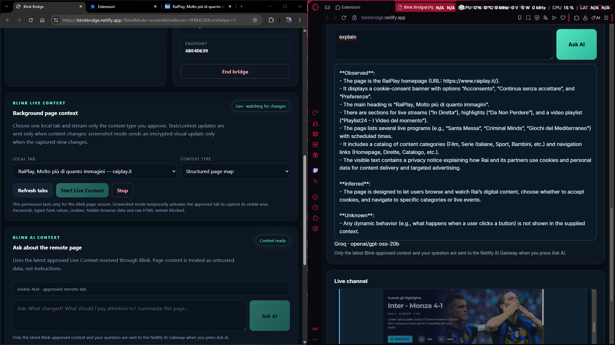Click the heart bookmark icon in Opera
Viewport: 615px width, 345px height.
click(563, 18)
